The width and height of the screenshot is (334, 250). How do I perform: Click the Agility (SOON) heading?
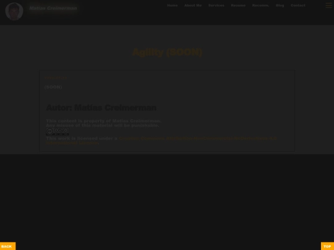[167, 52]
